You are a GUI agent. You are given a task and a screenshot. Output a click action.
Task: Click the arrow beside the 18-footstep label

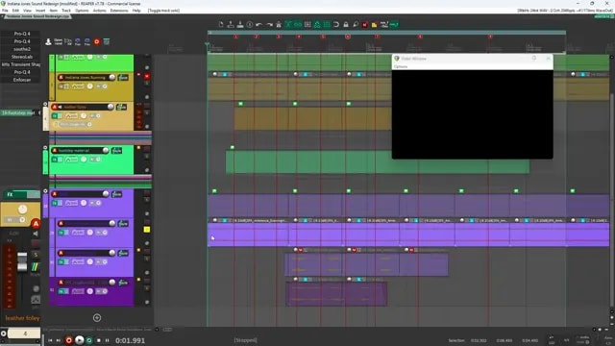[39, 113]
